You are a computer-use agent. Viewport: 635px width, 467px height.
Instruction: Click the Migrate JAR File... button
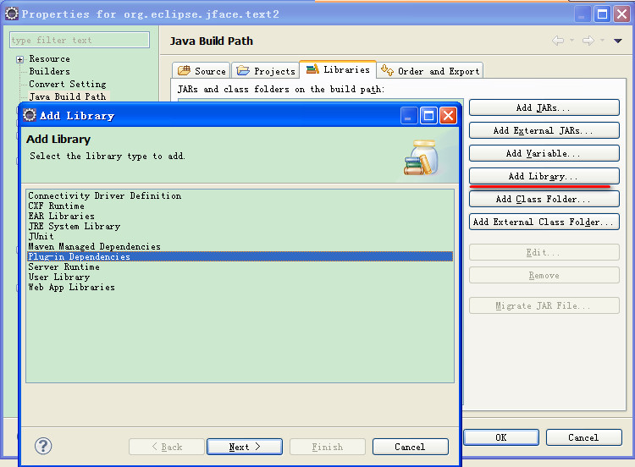point(544,305)
